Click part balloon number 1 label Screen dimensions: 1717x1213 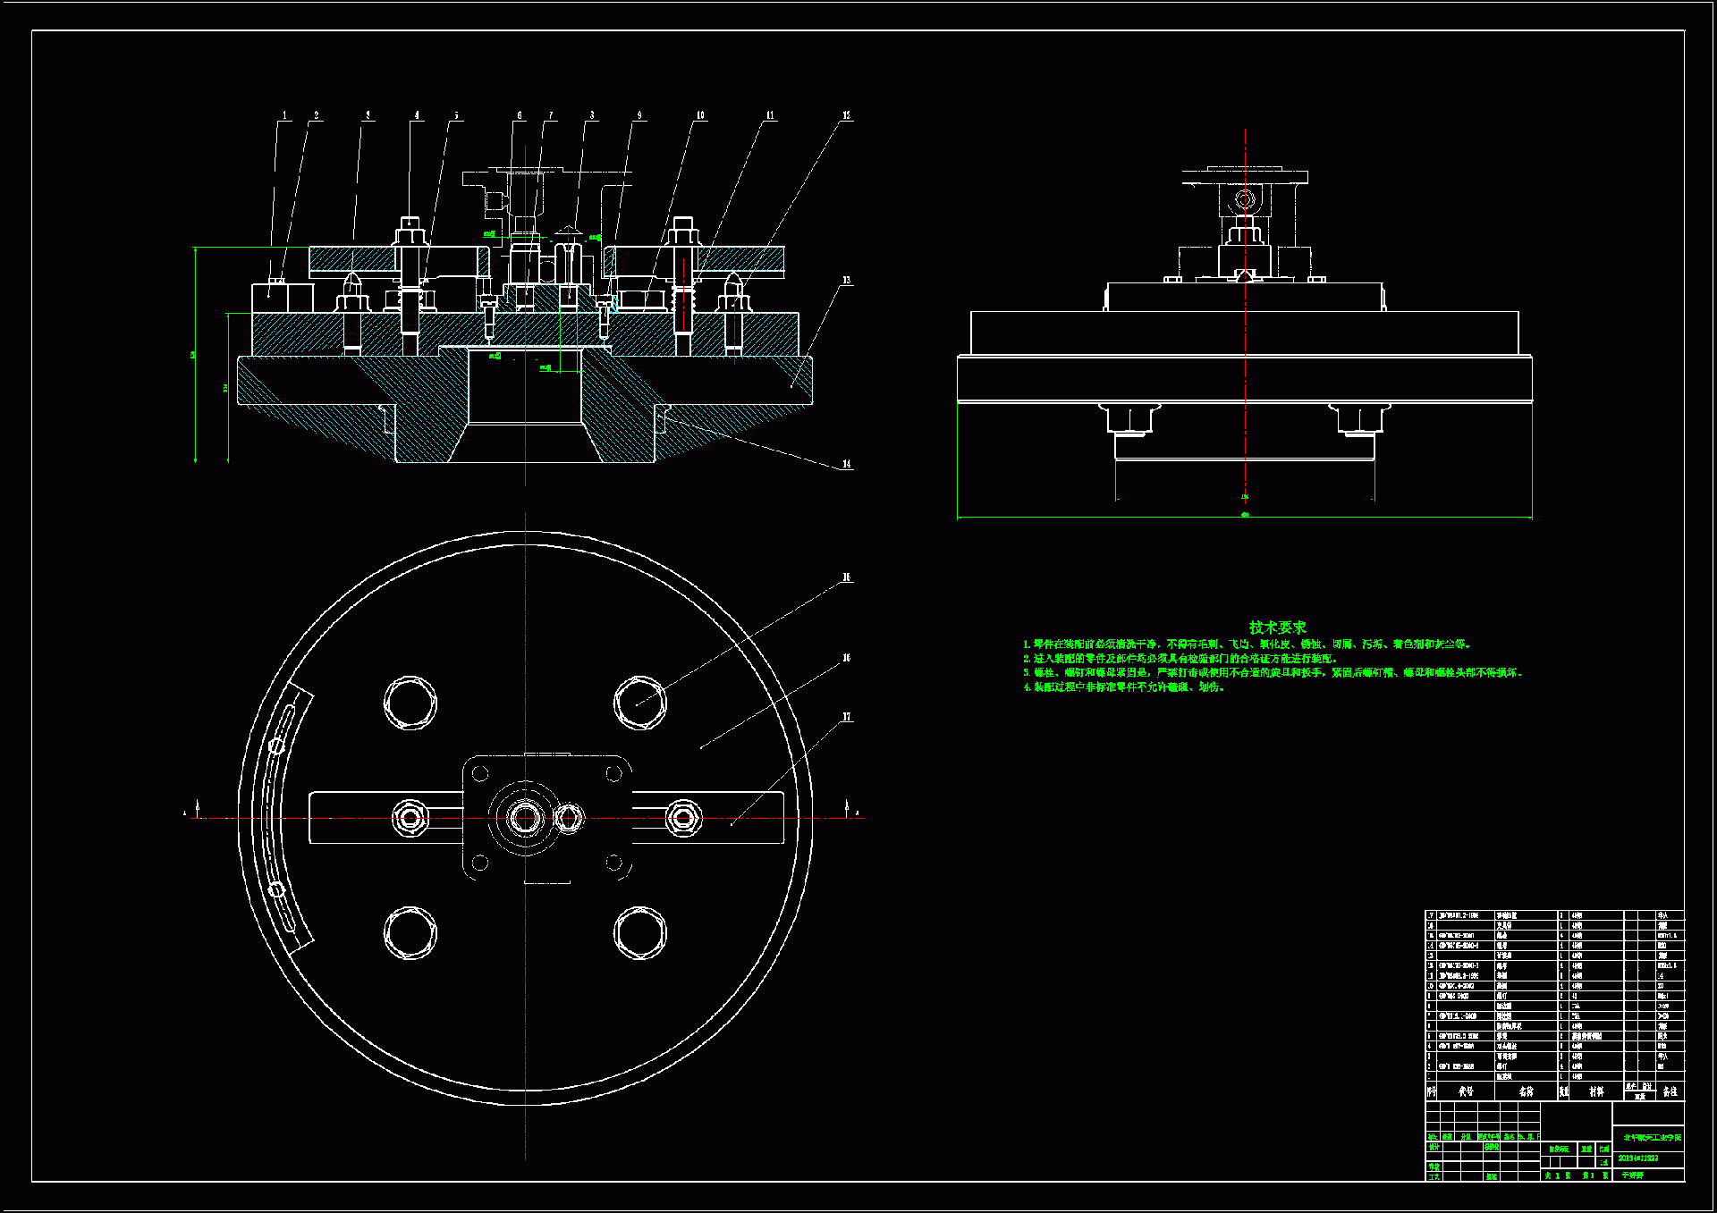(284, 115)
